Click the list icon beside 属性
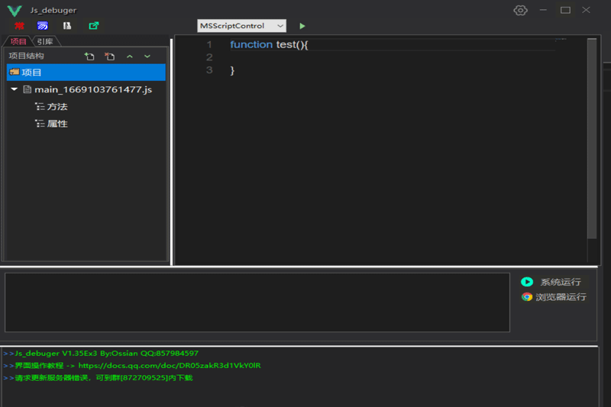The height and width of the screenshot is (407, 611). 40,124
